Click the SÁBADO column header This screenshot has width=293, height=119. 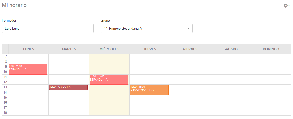[x=230, y=49]
